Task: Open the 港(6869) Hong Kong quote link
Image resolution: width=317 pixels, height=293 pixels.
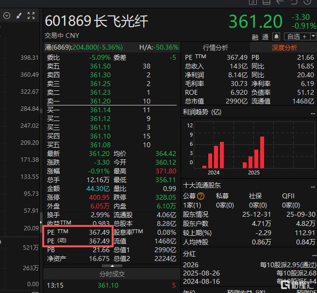Action: 84,47
